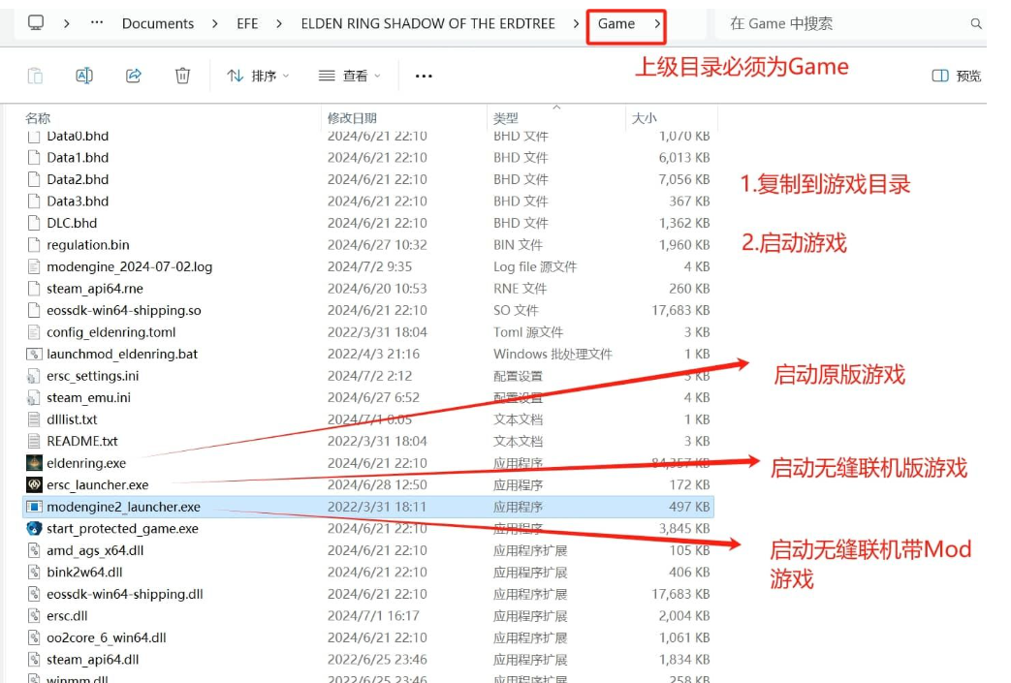Click the date 2024/7/1 16:17 of ersc.dll

(x=372, y=616)
